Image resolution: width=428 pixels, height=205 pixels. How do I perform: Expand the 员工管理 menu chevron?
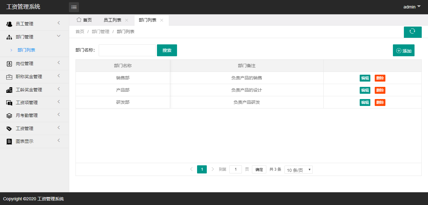[x=59, y=23]
